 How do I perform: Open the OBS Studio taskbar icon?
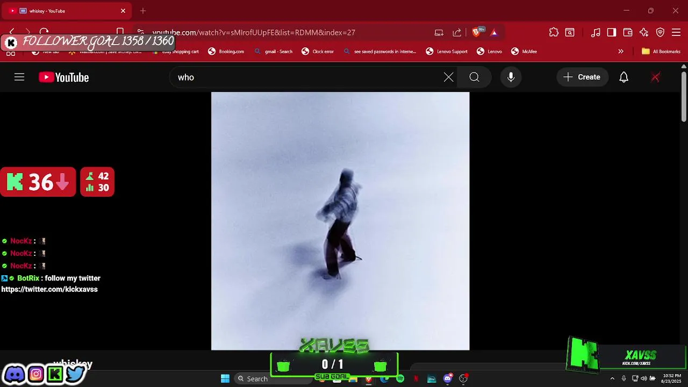463,379
